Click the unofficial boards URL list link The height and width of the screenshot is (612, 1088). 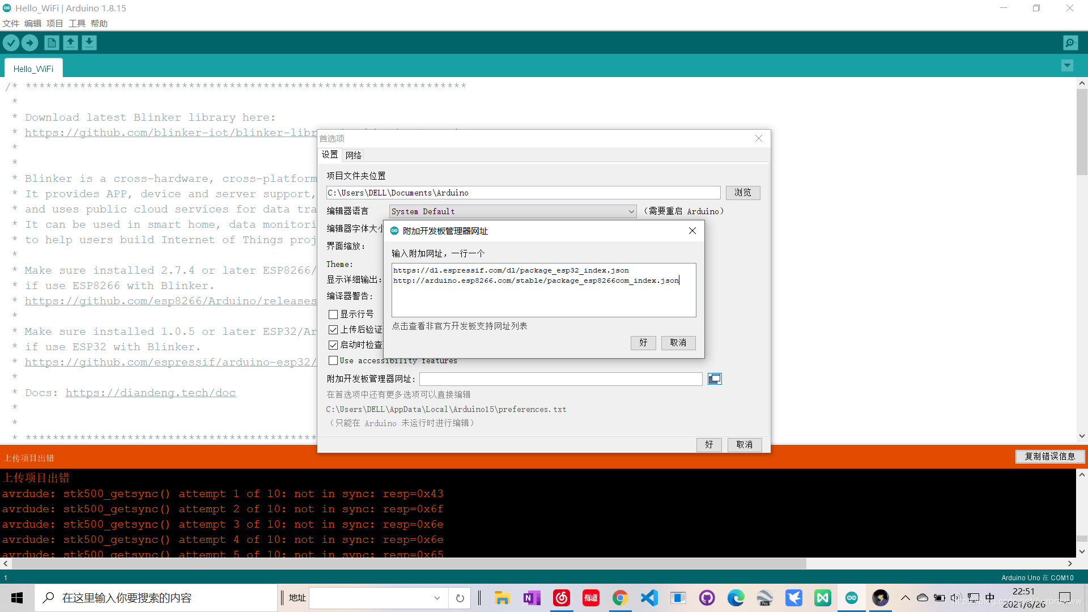[x=460, y=326]
